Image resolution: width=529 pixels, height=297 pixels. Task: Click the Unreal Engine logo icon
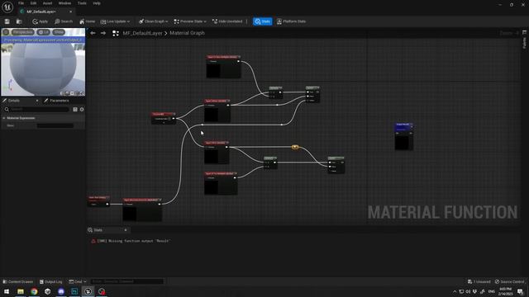coord(7,7)
